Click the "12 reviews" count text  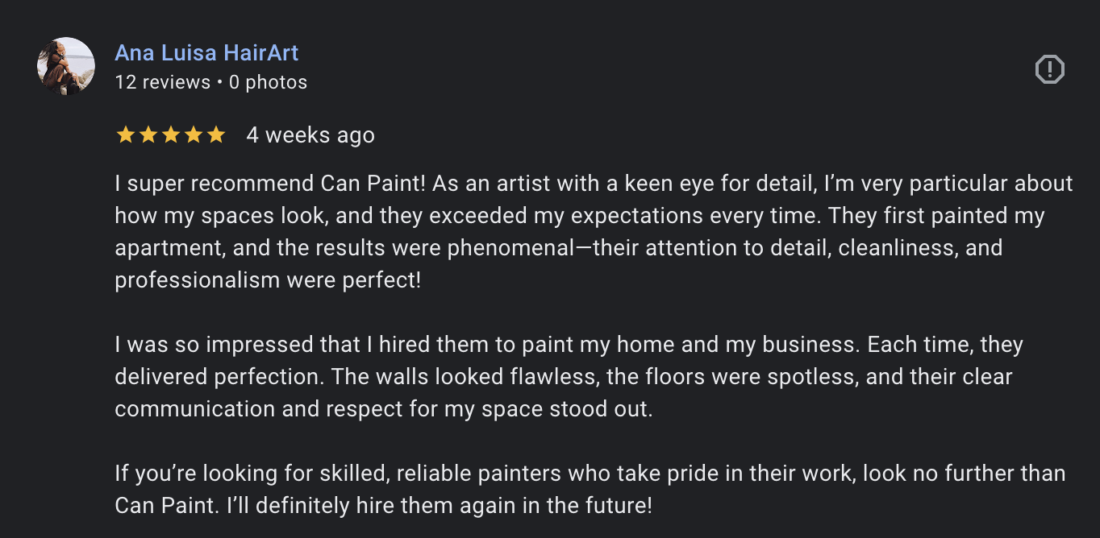(x=162, y=82)
